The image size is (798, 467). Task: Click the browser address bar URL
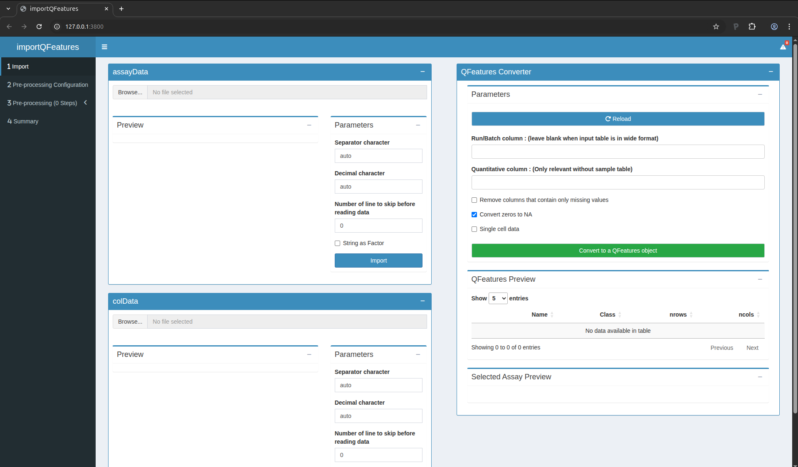tap(84, 27)
